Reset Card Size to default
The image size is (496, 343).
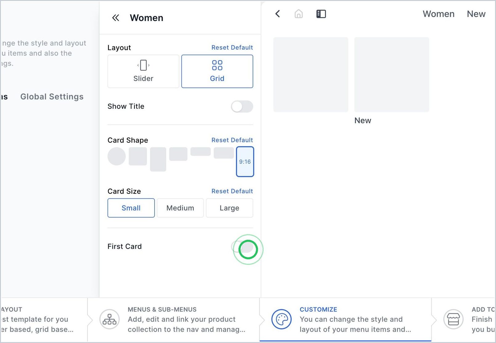232,191
